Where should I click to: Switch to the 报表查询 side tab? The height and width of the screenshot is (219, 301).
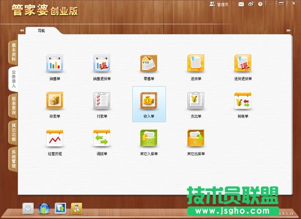pyautogui.click(x=14, y=105)
